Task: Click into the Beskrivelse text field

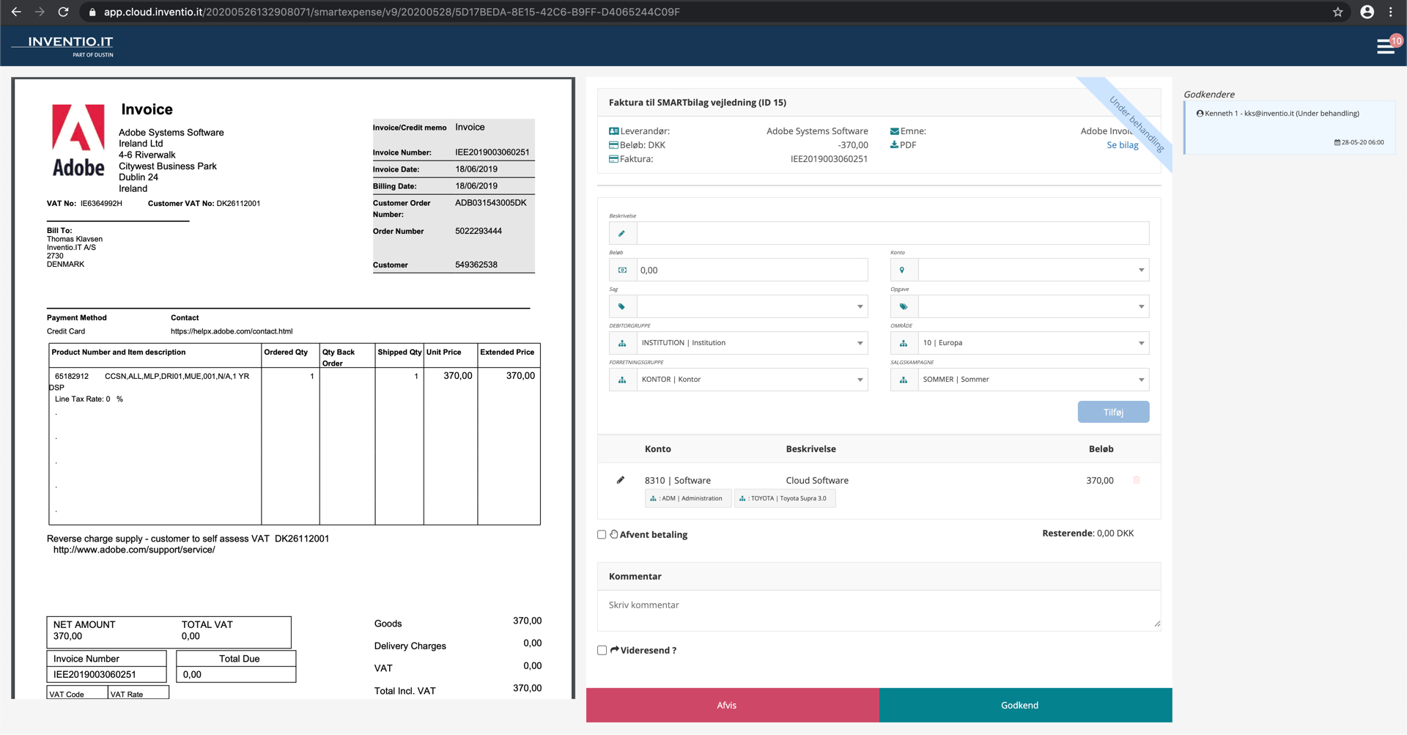Action: pos(893,233)
